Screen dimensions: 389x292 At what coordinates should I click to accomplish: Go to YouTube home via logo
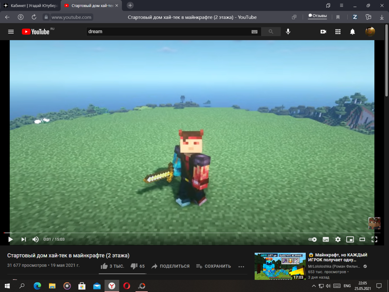coord(36,31)
